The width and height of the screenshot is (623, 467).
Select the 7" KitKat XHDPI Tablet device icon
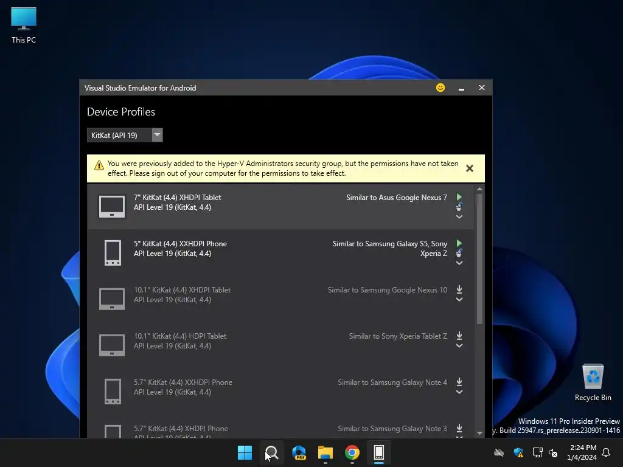pyautogui.click(x=112, y=207)
